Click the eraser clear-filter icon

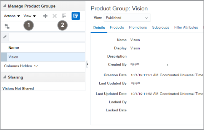tap(5, 37)
